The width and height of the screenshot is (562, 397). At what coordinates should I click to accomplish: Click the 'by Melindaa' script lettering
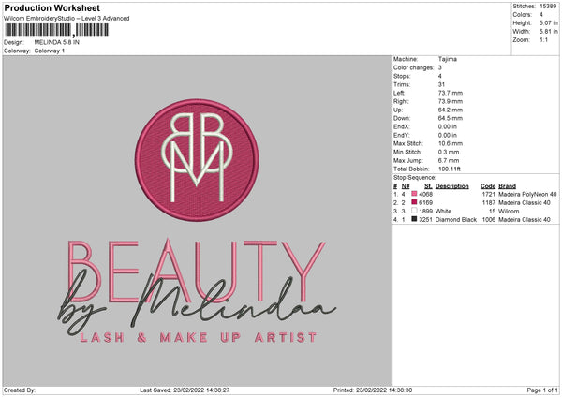point(197,301)
